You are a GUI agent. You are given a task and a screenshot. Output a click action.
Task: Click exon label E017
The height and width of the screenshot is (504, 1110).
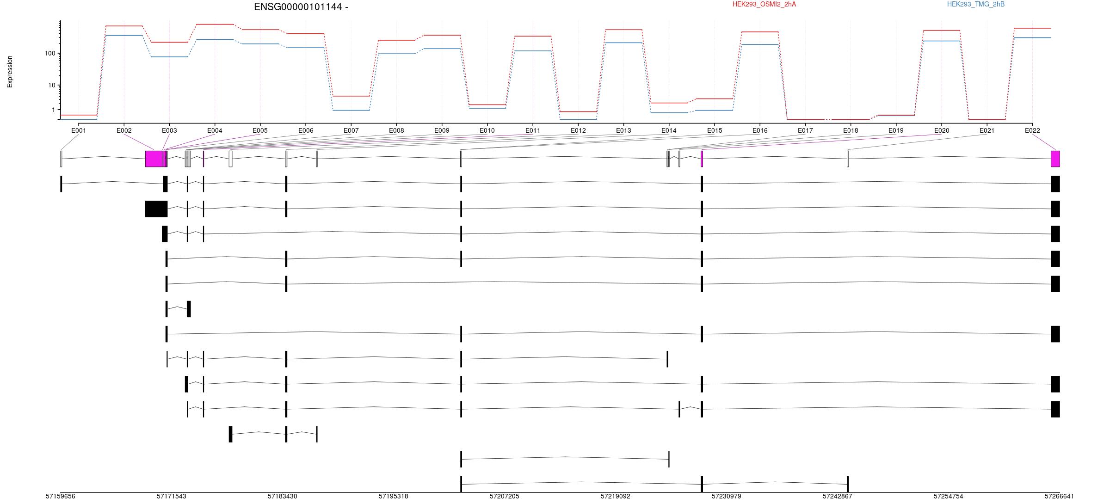pos(805,131)
